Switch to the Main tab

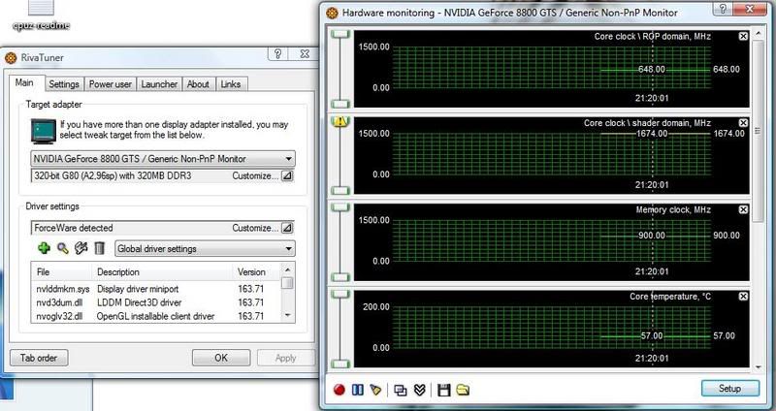pyautogui.click(x=24, y=82)
